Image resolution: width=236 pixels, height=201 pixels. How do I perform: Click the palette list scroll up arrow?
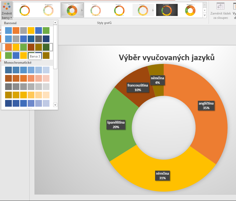click(x=55, y=23)
